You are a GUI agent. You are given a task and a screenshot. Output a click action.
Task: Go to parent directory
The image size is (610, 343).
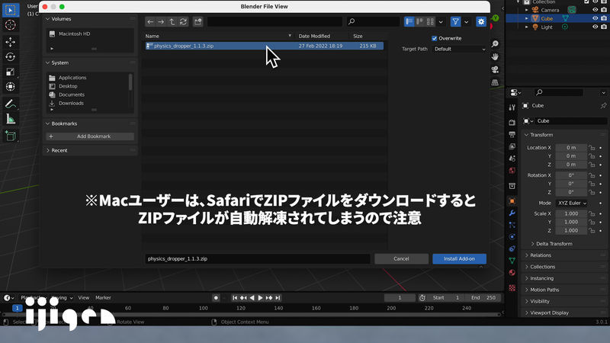pyautogui.click(x=172, y=22)
